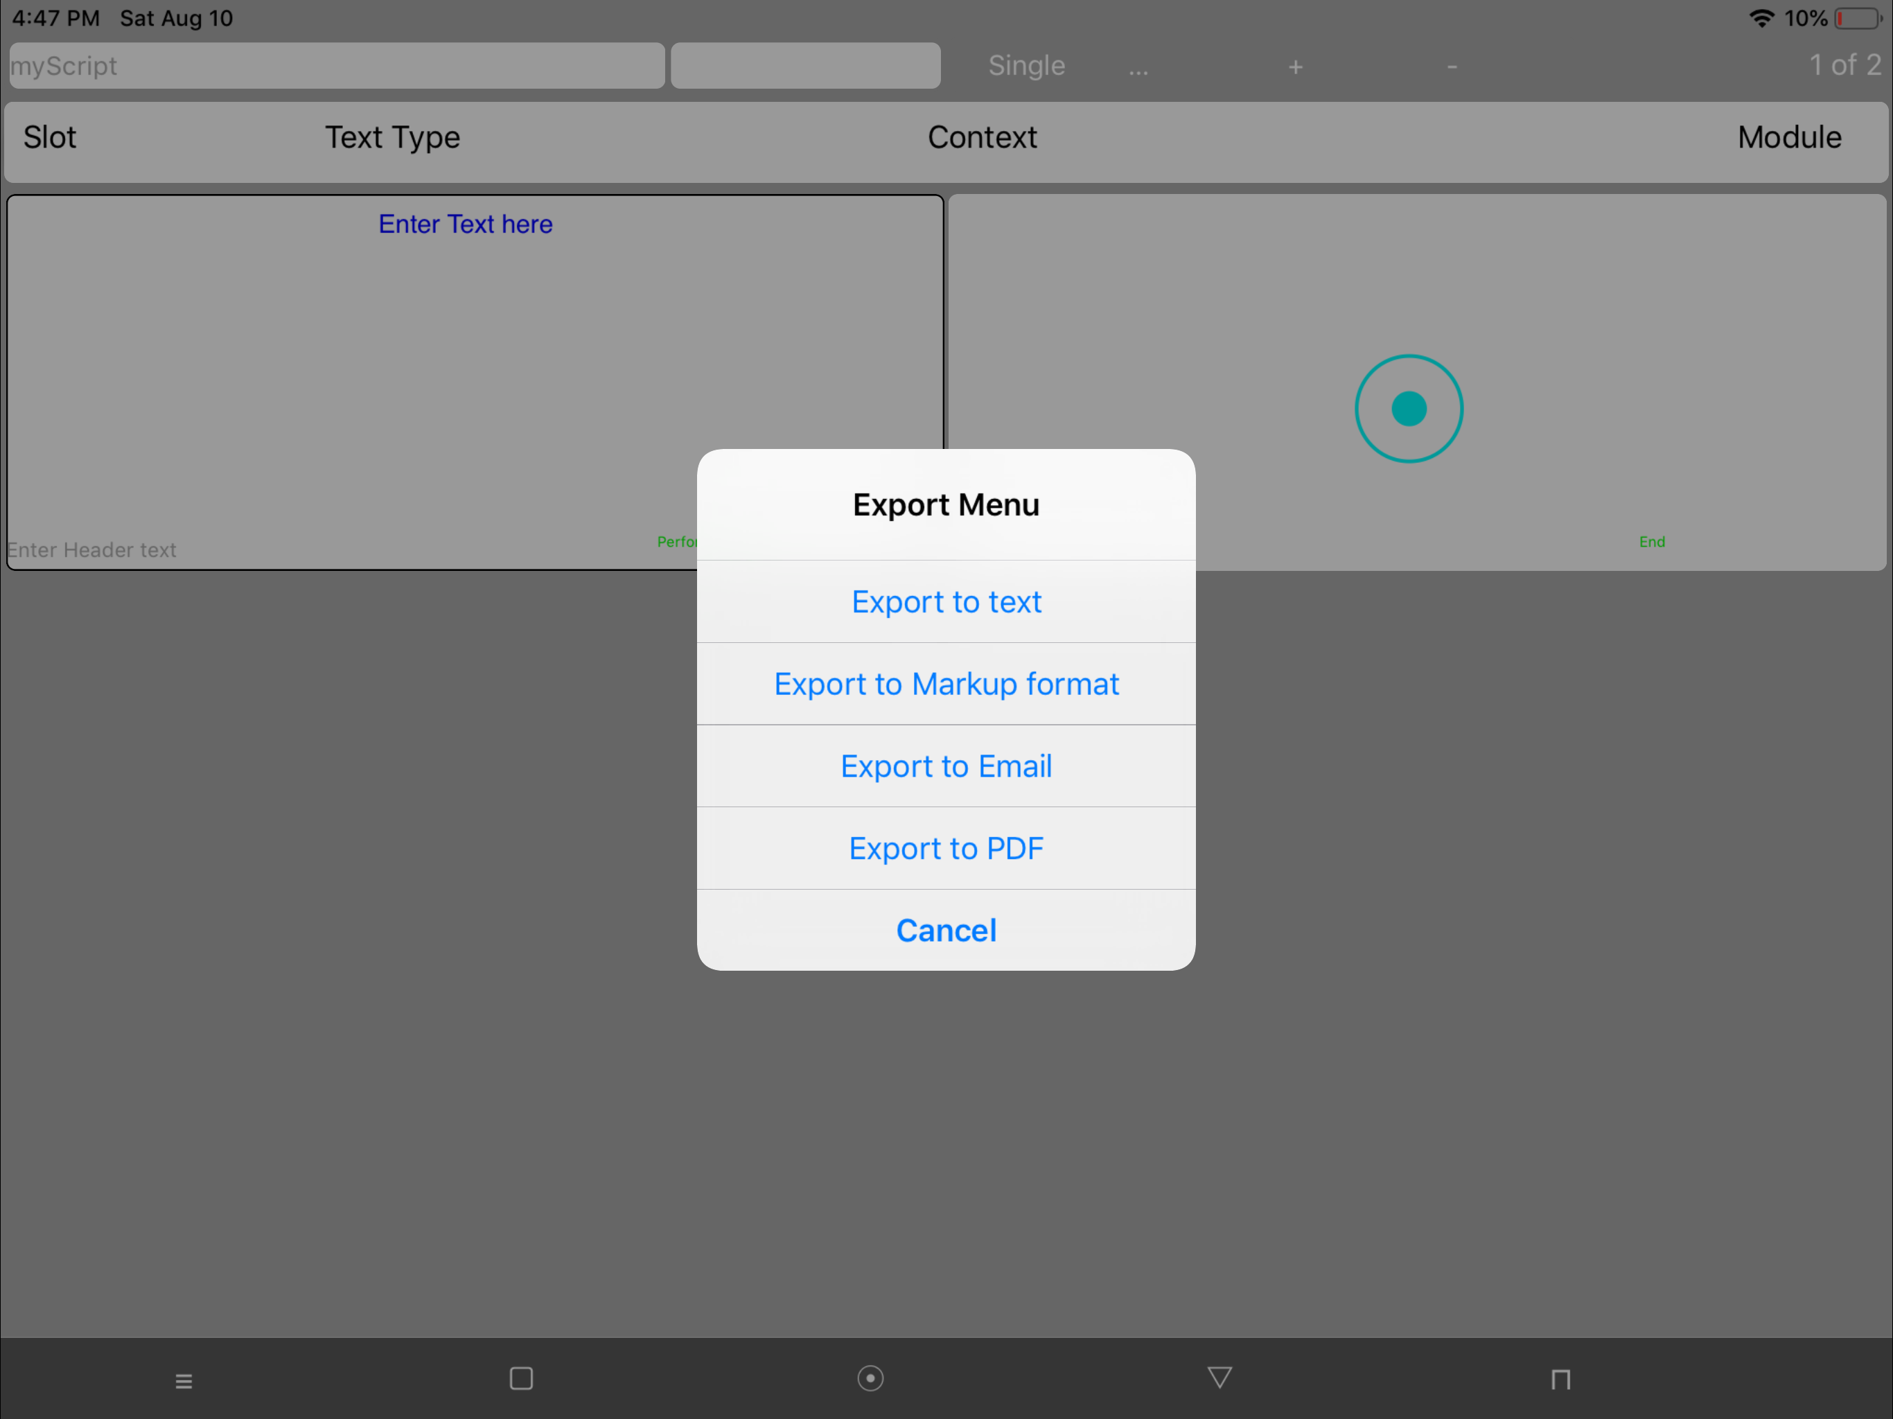Viewport: 1893px width, 1419px height.
Task: Tap the 1 of 2 page indicator
Action: 1844,65
